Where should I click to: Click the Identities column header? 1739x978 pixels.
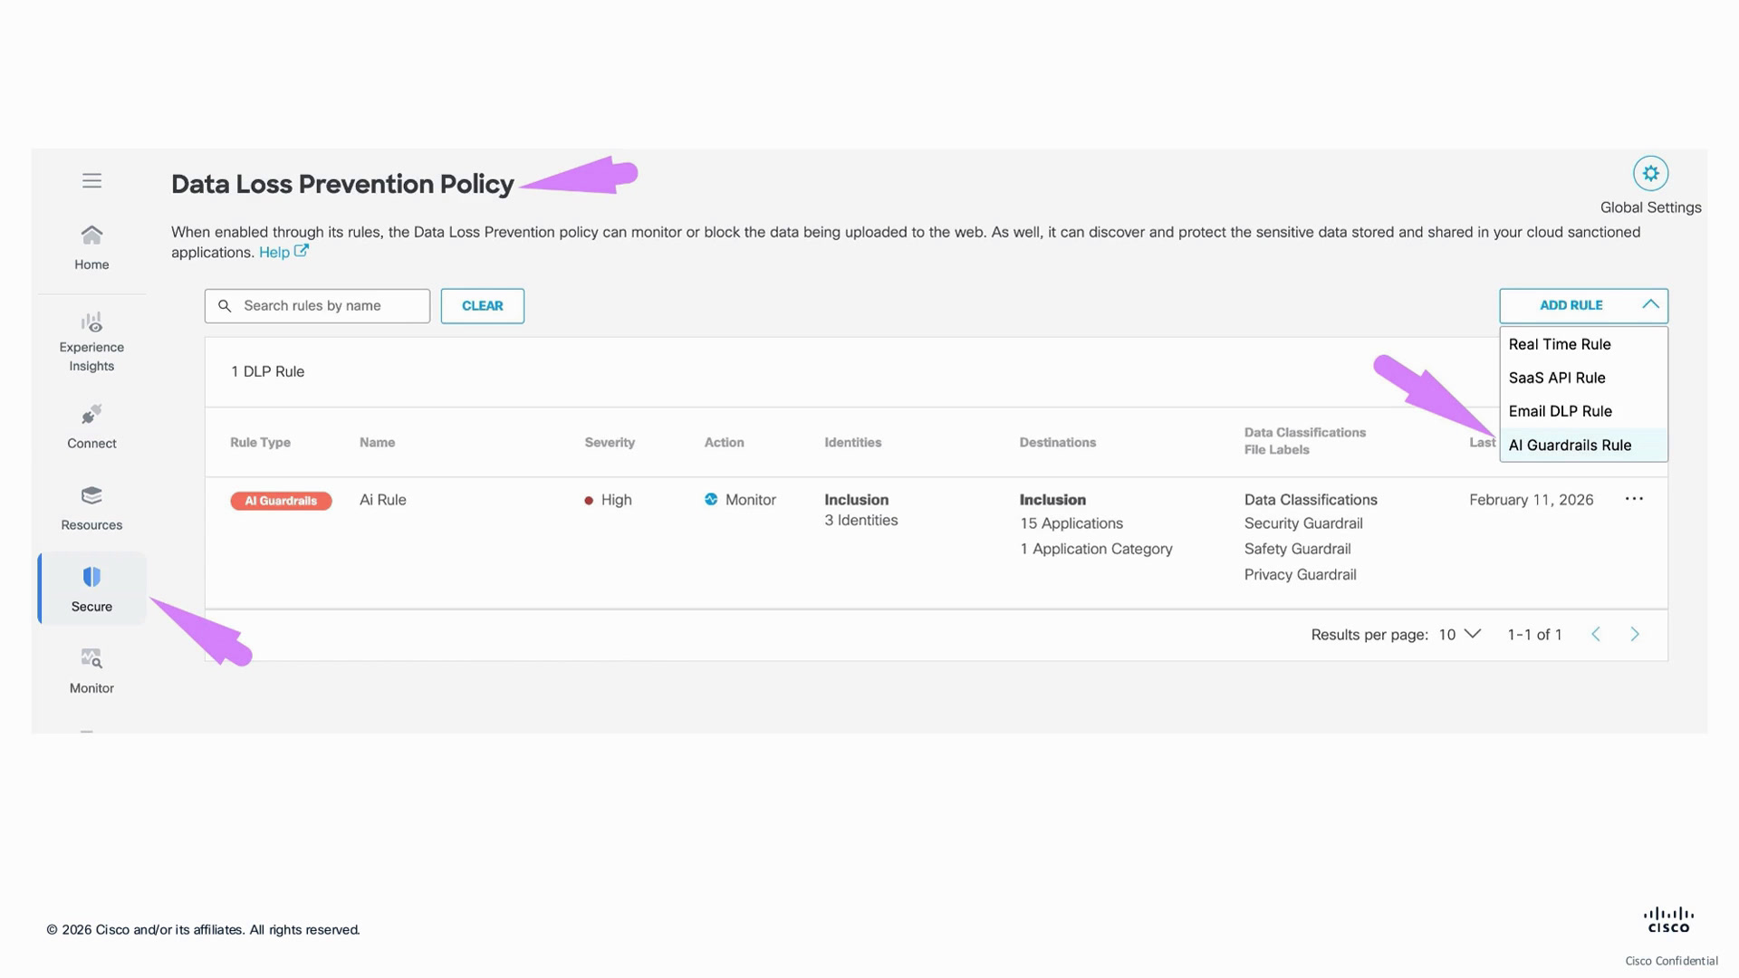[x=852, y=442]
